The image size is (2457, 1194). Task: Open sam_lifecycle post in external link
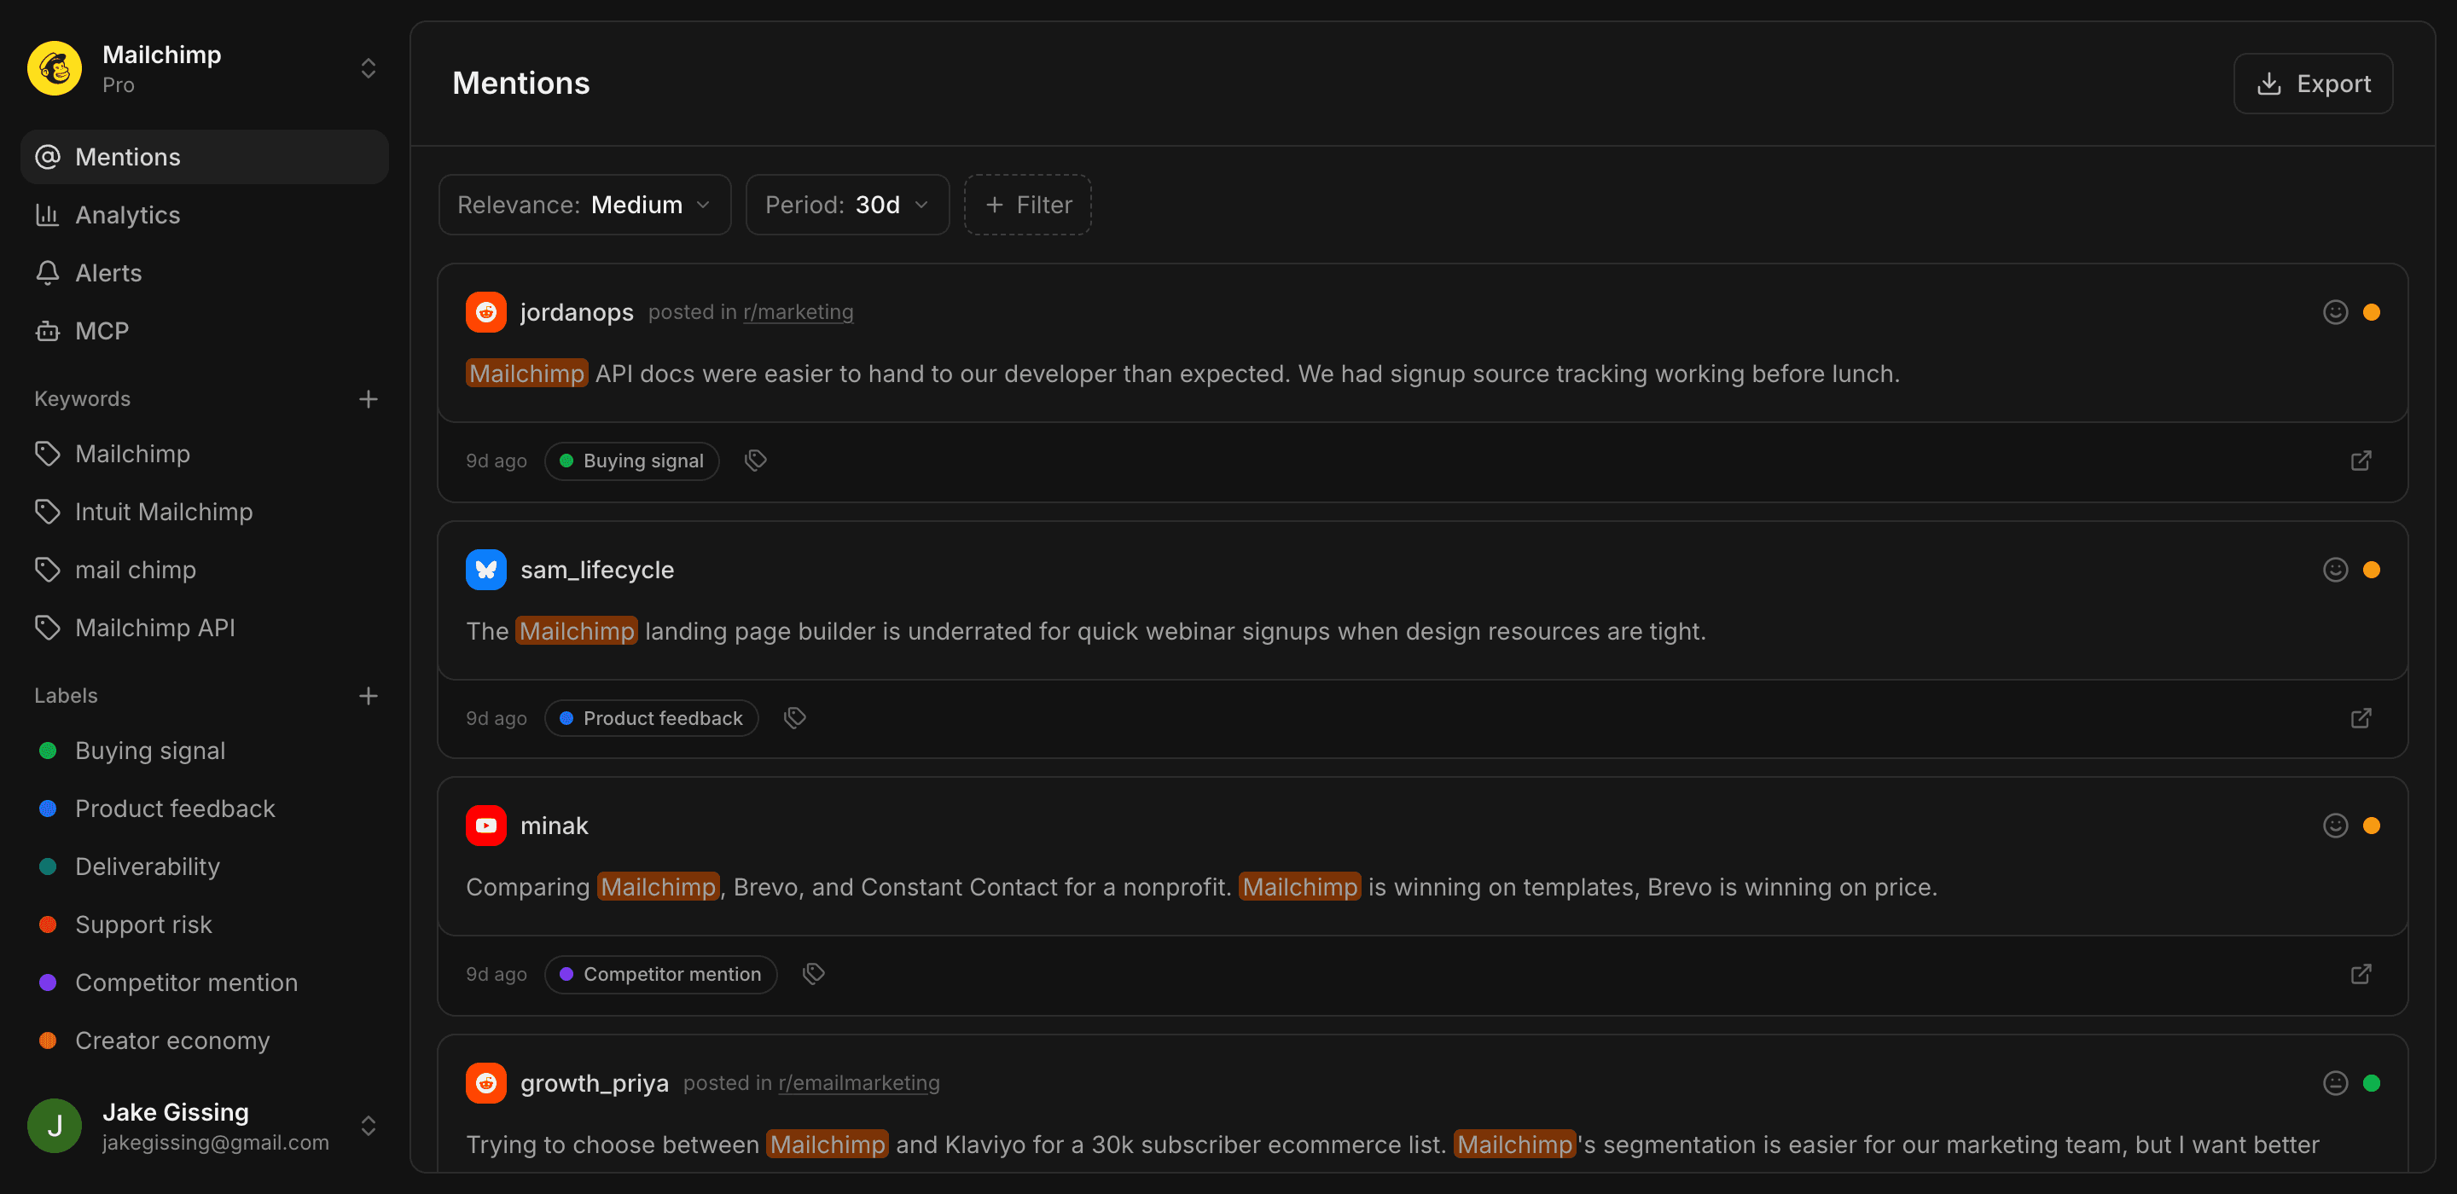point(2361,719)
